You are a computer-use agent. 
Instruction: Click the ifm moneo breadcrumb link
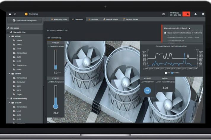(x=51, y=31)
